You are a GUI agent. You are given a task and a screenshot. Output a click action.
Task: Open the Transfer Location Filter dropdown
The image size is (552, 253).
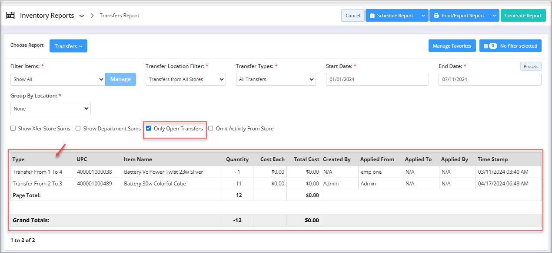(x=186, y=79)
